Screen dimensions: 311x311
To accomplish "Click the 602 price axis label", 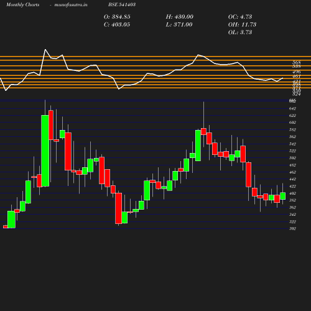I will [292, 123].
